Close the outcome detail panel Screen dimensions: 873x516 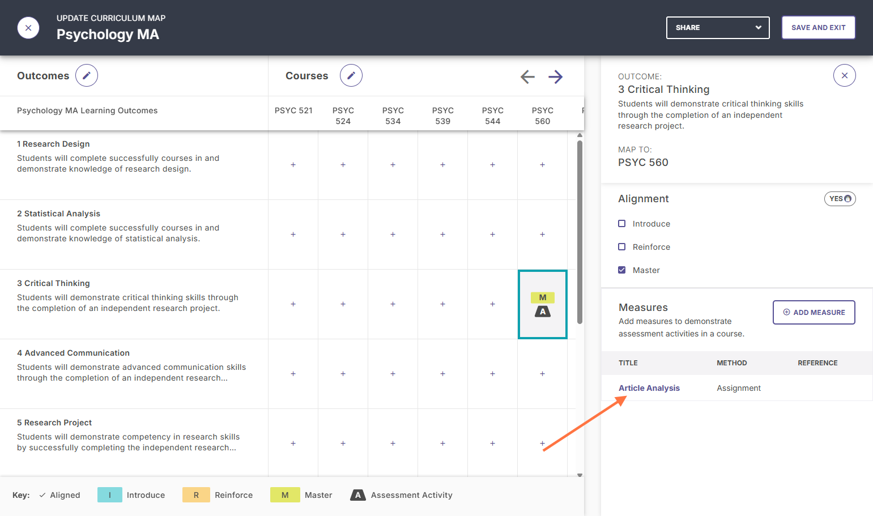click(845, 75)
